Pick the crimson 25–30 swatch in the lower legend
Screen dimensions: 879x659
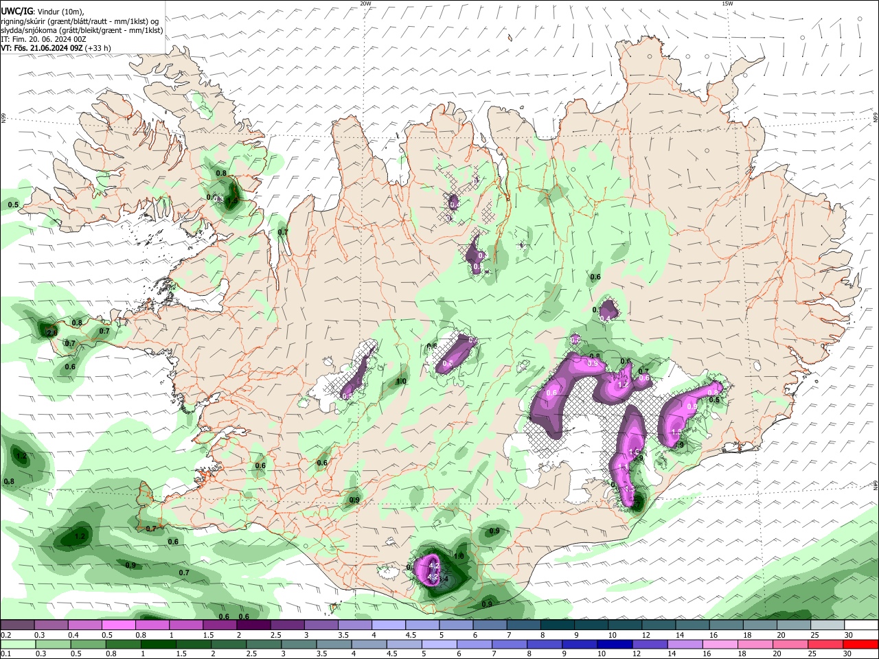click(825, 644)
